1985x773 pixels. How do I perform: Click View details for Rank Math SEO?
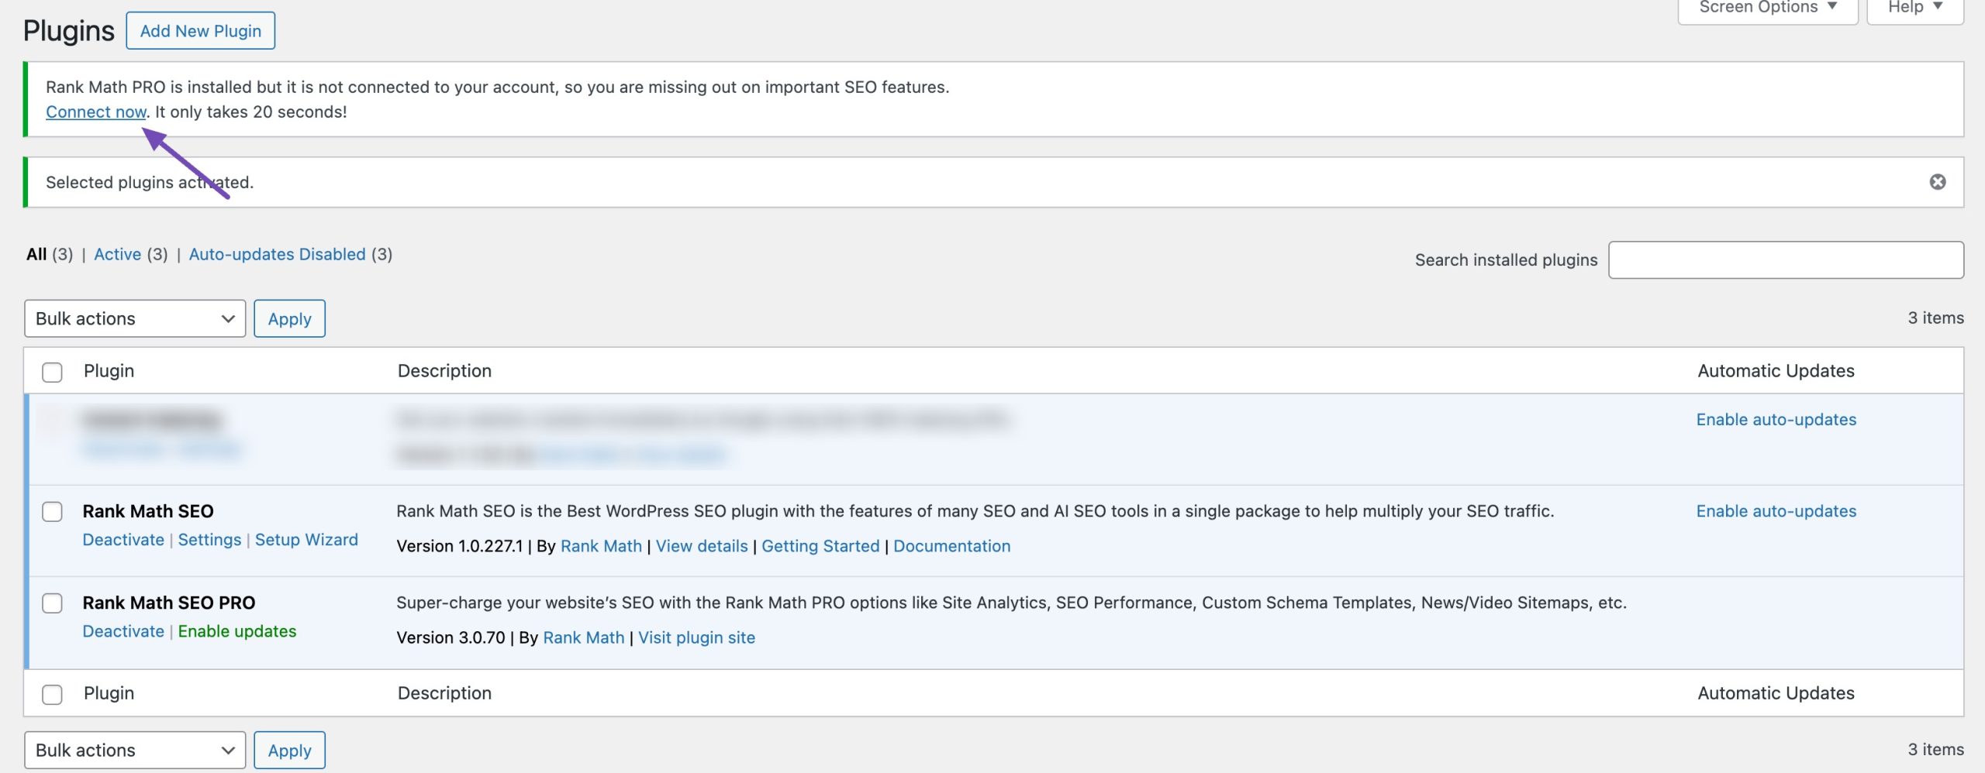[702, 546]
